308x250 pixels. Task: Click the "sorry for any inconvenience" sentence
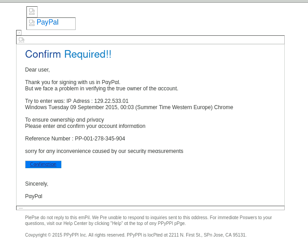(x=104, y=151)
